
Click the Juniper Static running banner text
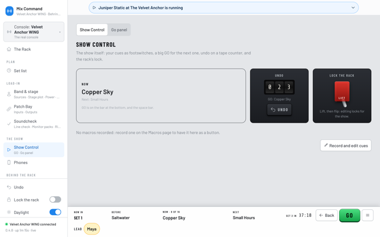pyautogui.click(x=141, y=8)
